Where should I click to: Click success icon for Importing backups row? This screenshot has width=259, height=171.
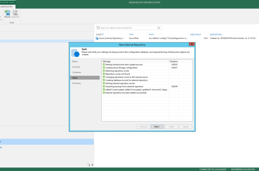tap(104, 86)
